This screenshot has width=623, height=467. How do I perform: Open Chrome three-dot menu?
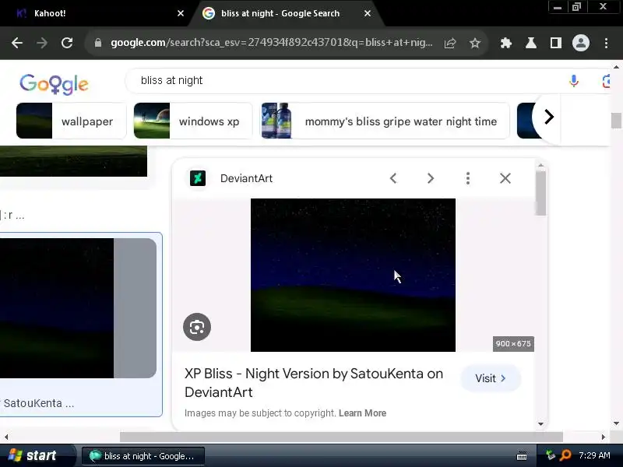pyautogui.click(x=606, y=43)
